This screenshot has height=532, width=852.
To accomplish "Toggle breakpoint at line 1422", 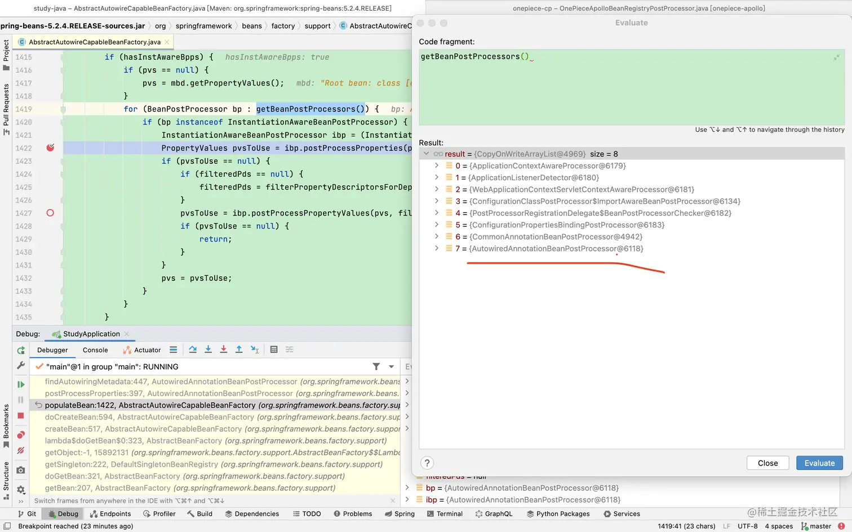I will coord(50,147).
